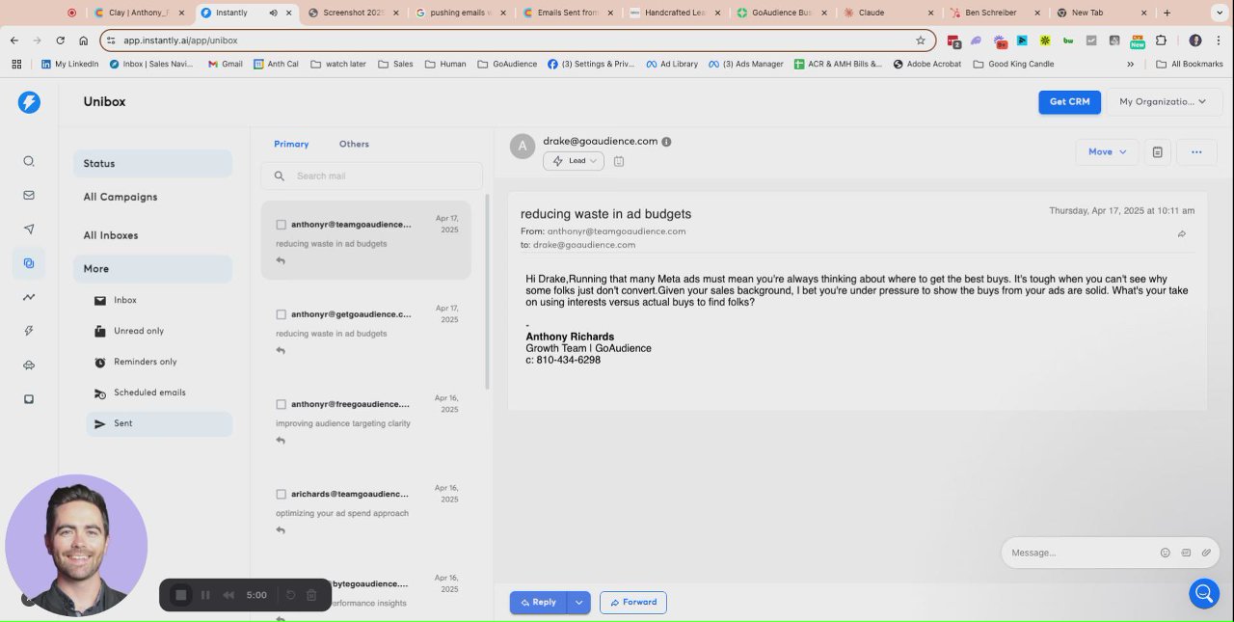1234x622 pixels.
Task: Click the blue Reply button
Action: point(538,603)
